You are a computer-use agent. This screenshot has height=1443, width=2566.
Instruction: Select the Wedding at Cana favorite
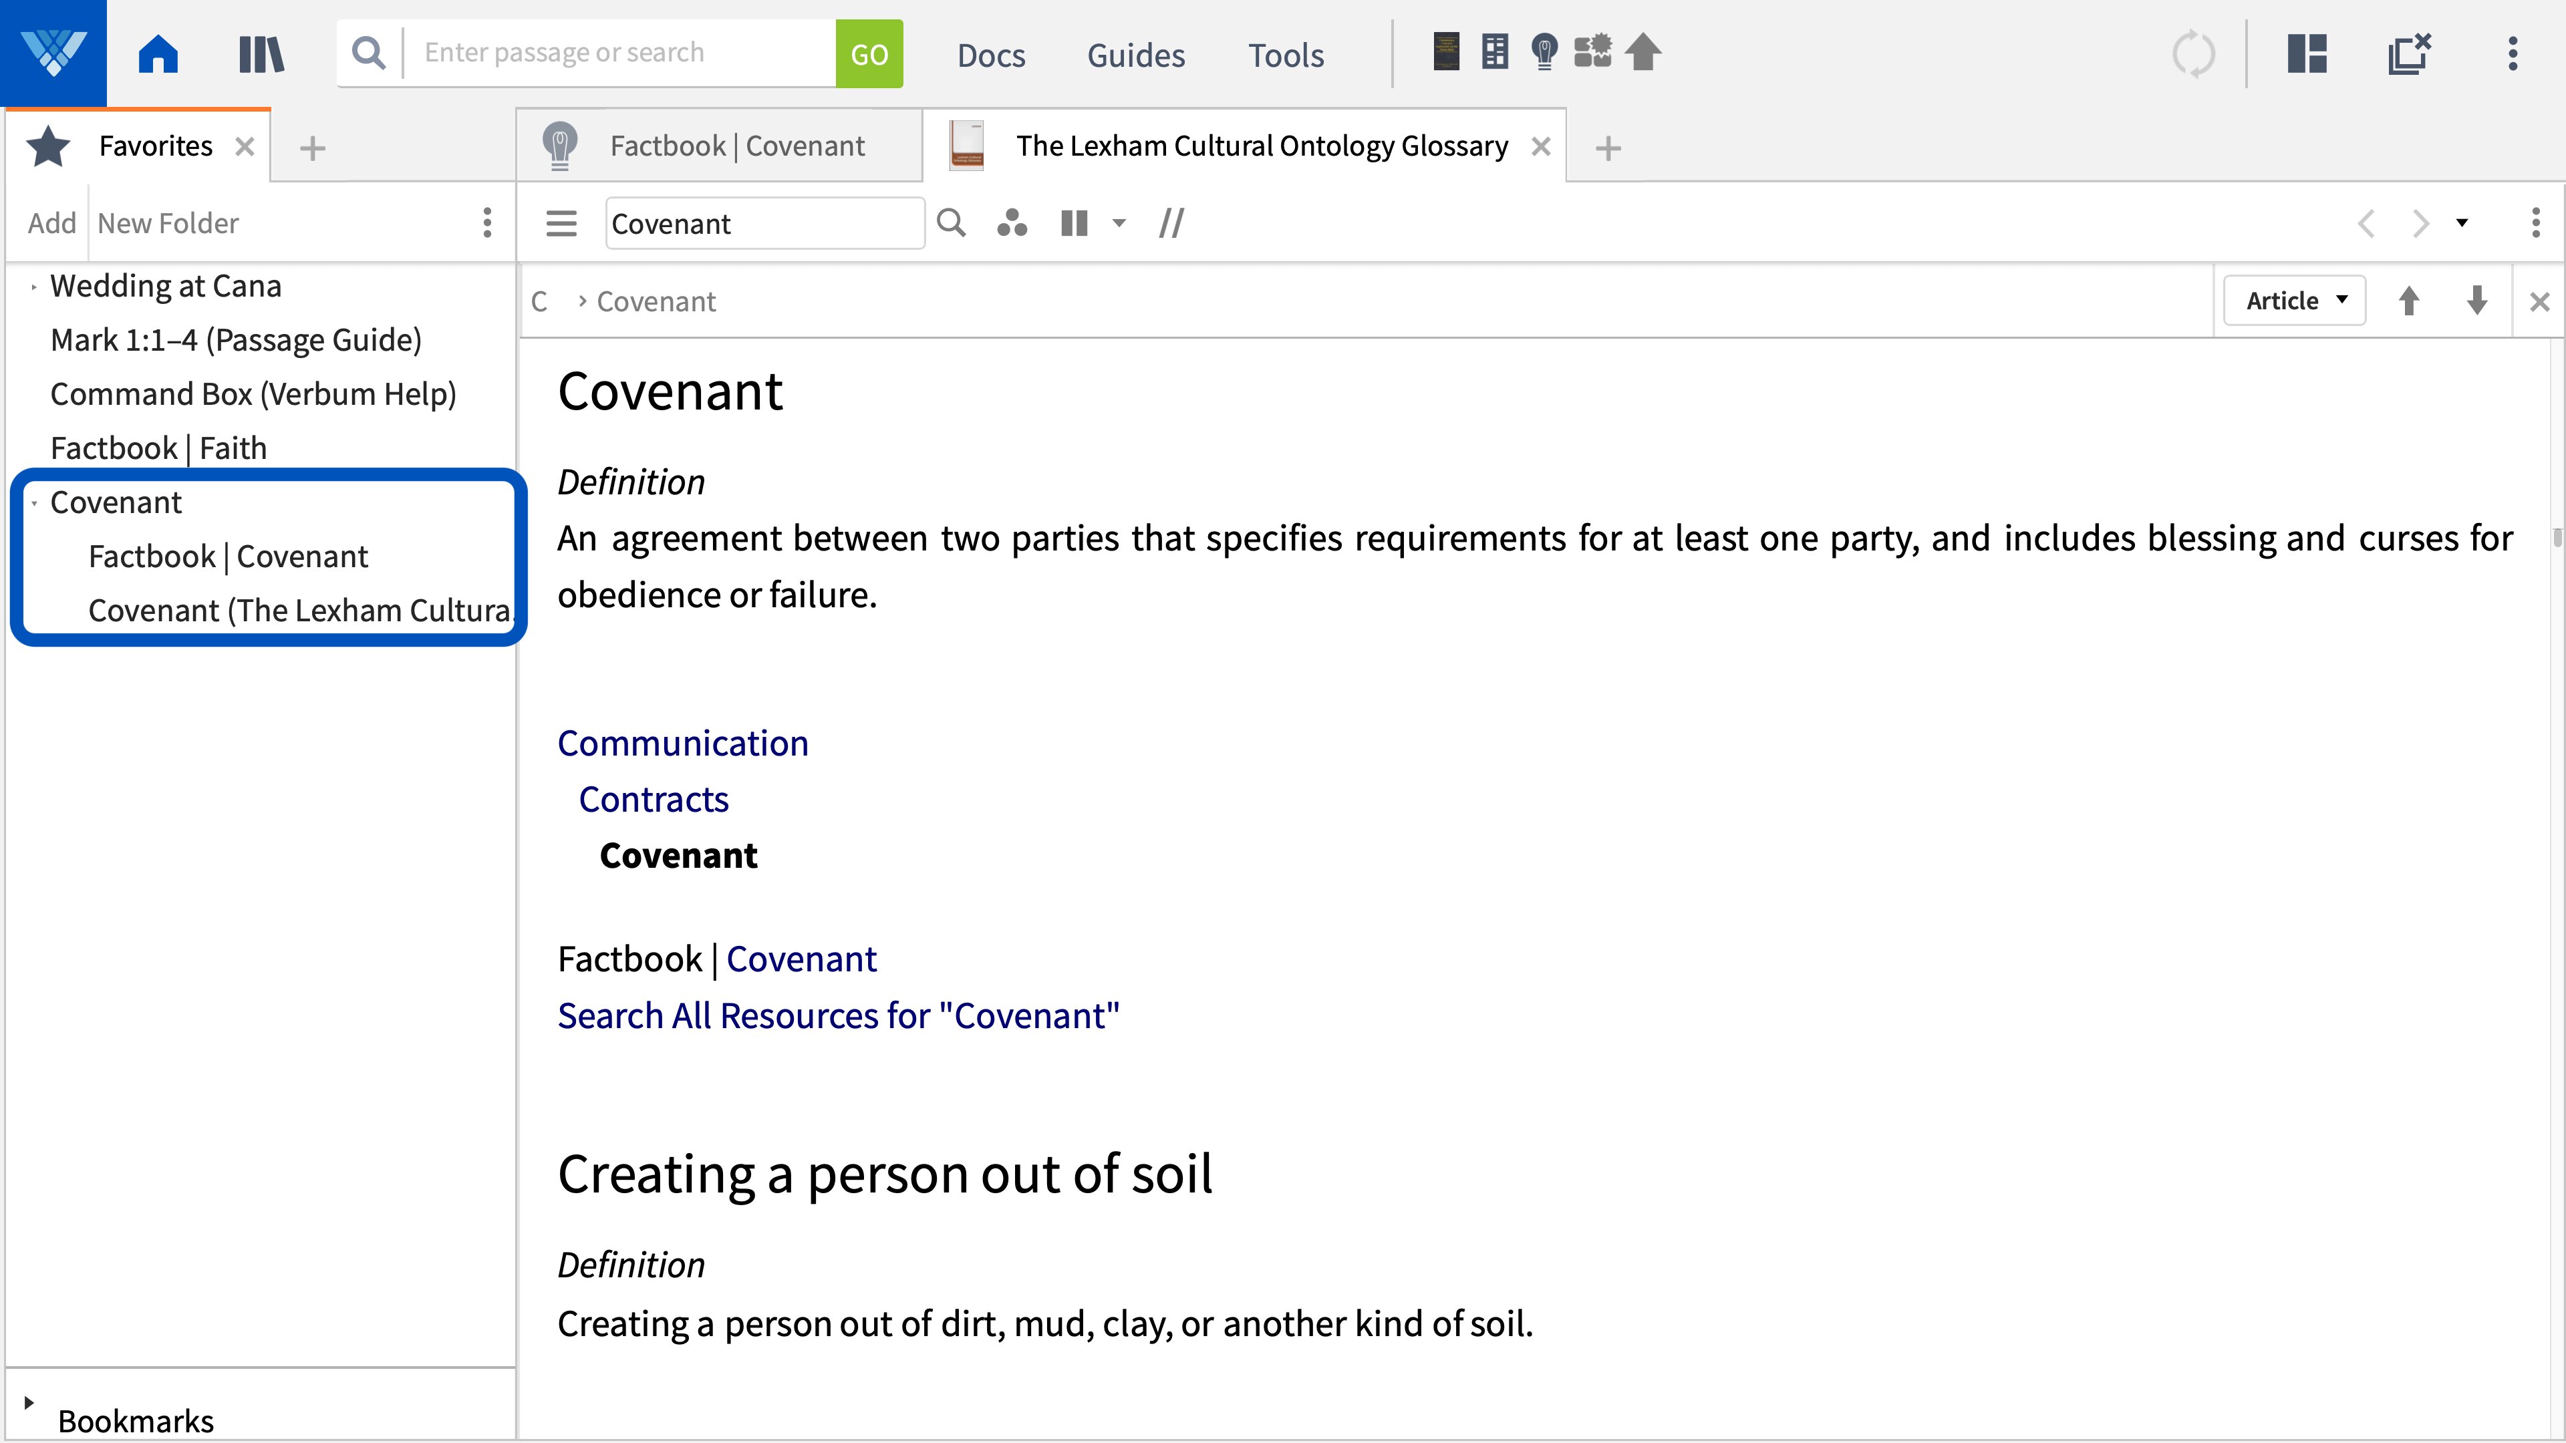tap(165, 287)
